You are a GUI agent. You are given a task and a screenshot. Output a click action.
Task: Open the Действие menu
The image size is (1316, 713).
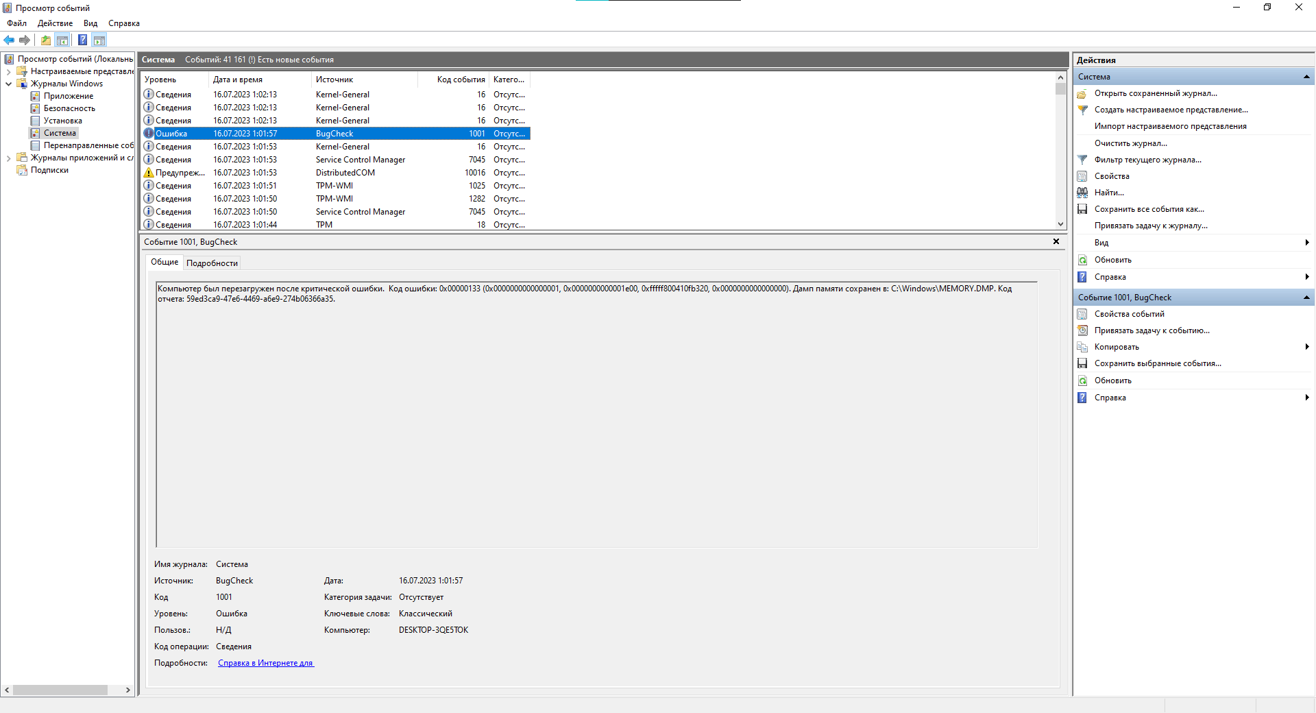click(55, 23)
